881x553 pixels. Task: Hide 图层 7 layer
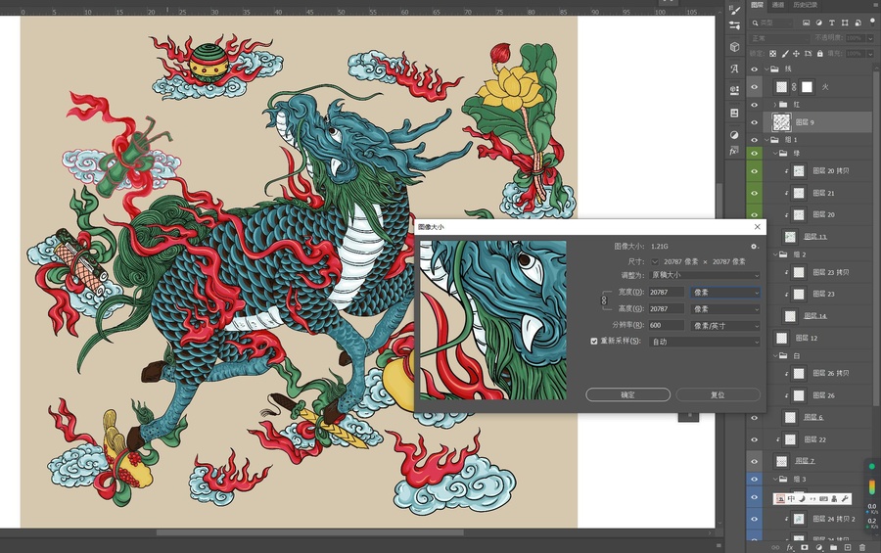click(755, 461)
